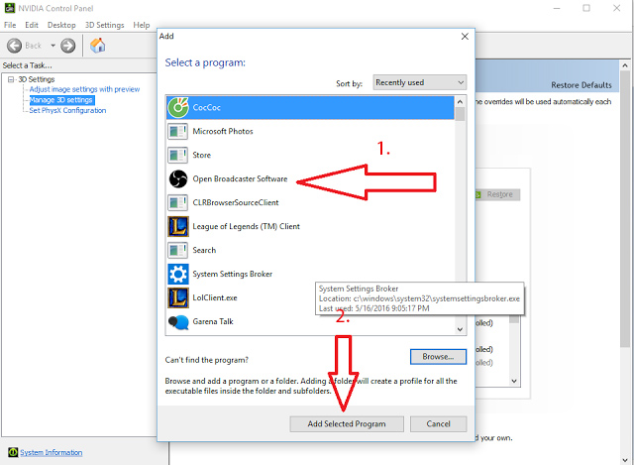
Task: Select the CocCoc entry text
Action: tap(207, 107)
